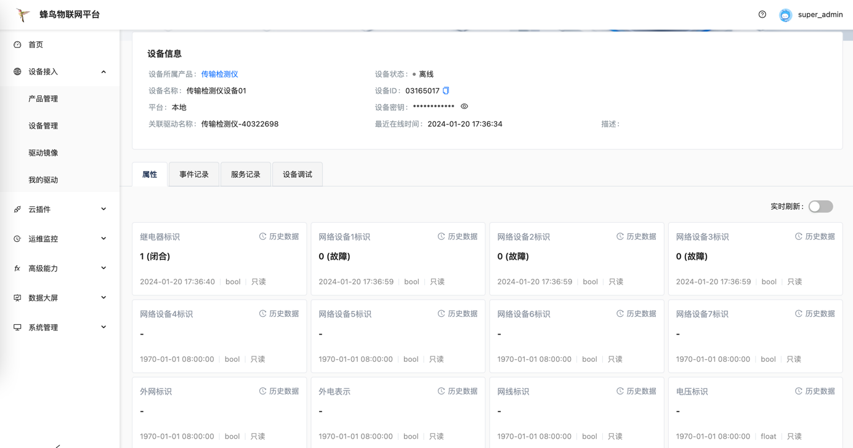Toggle the 实时刷新 switch
Image resolution: width=853 pixels, height=448 pixels.
tap(820, 207)
